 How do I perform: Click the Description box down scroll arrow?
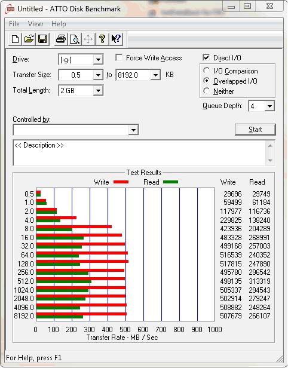coord(270,160)
